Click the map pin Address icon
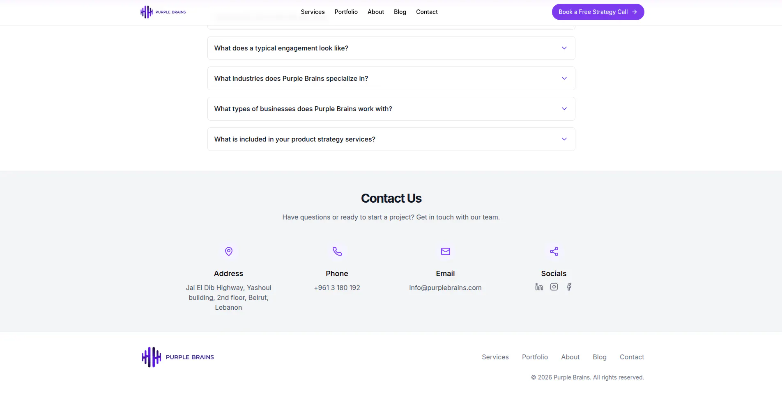The width and height of the screenshot is (782, 393). (229, 251)
